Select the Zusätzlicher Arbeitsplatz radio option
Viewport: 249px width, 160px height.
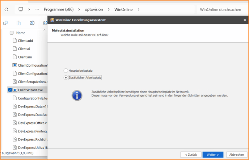click(x=66, y=77)
